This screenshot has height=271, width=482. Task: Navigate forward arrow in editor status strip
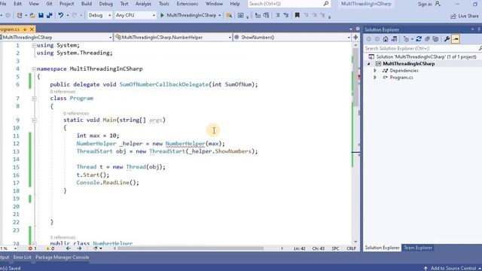[x=79, y=248]
